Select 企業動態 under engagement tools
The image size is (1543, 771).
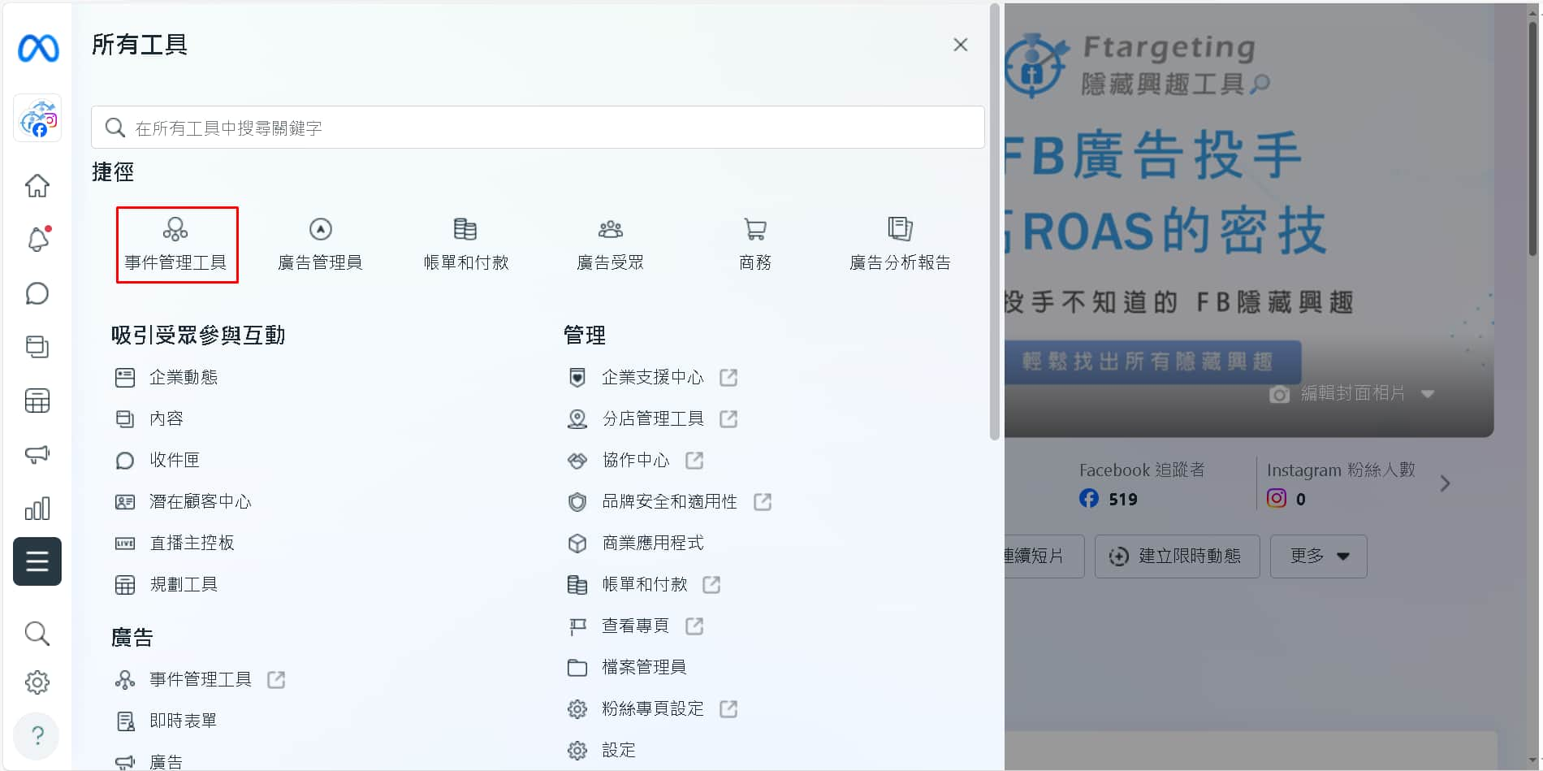click(167, 378)
